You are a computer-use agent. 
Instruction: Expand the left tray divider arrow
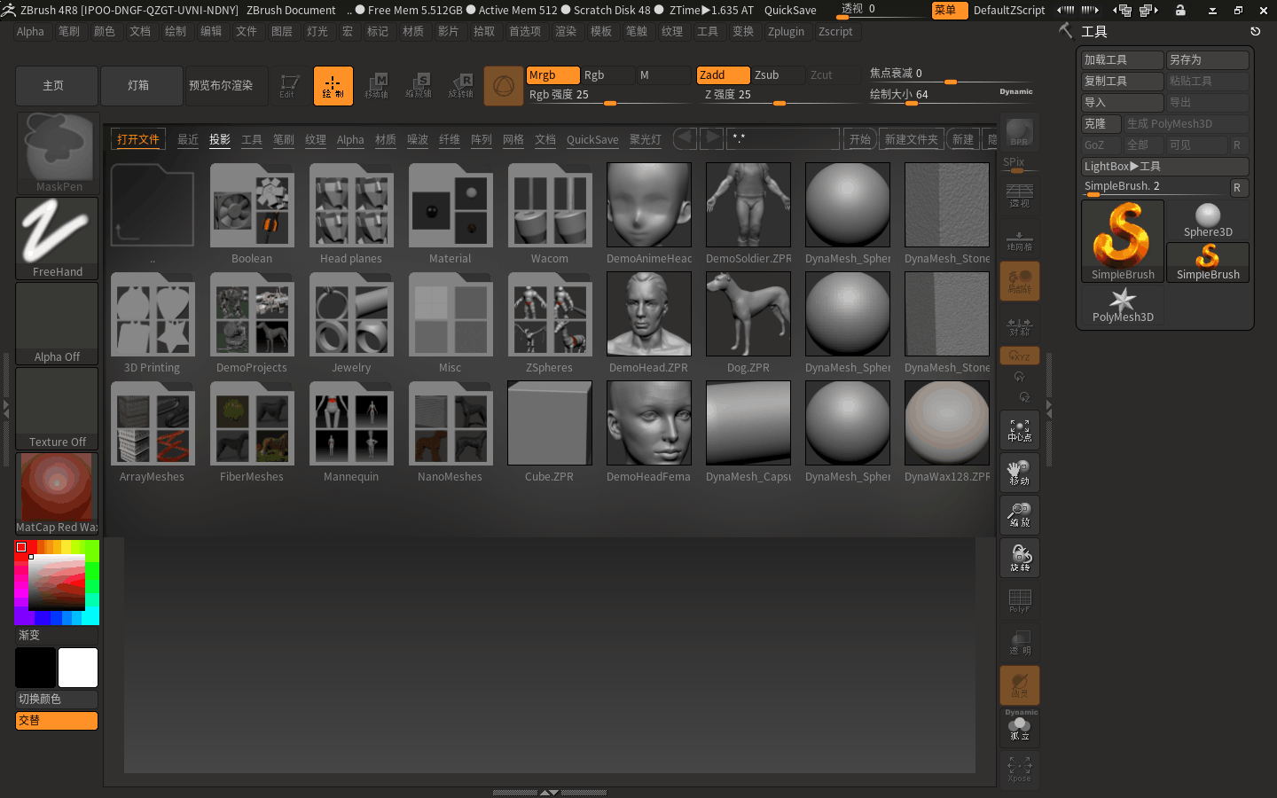pyautogui.click(x=5, y=409)
